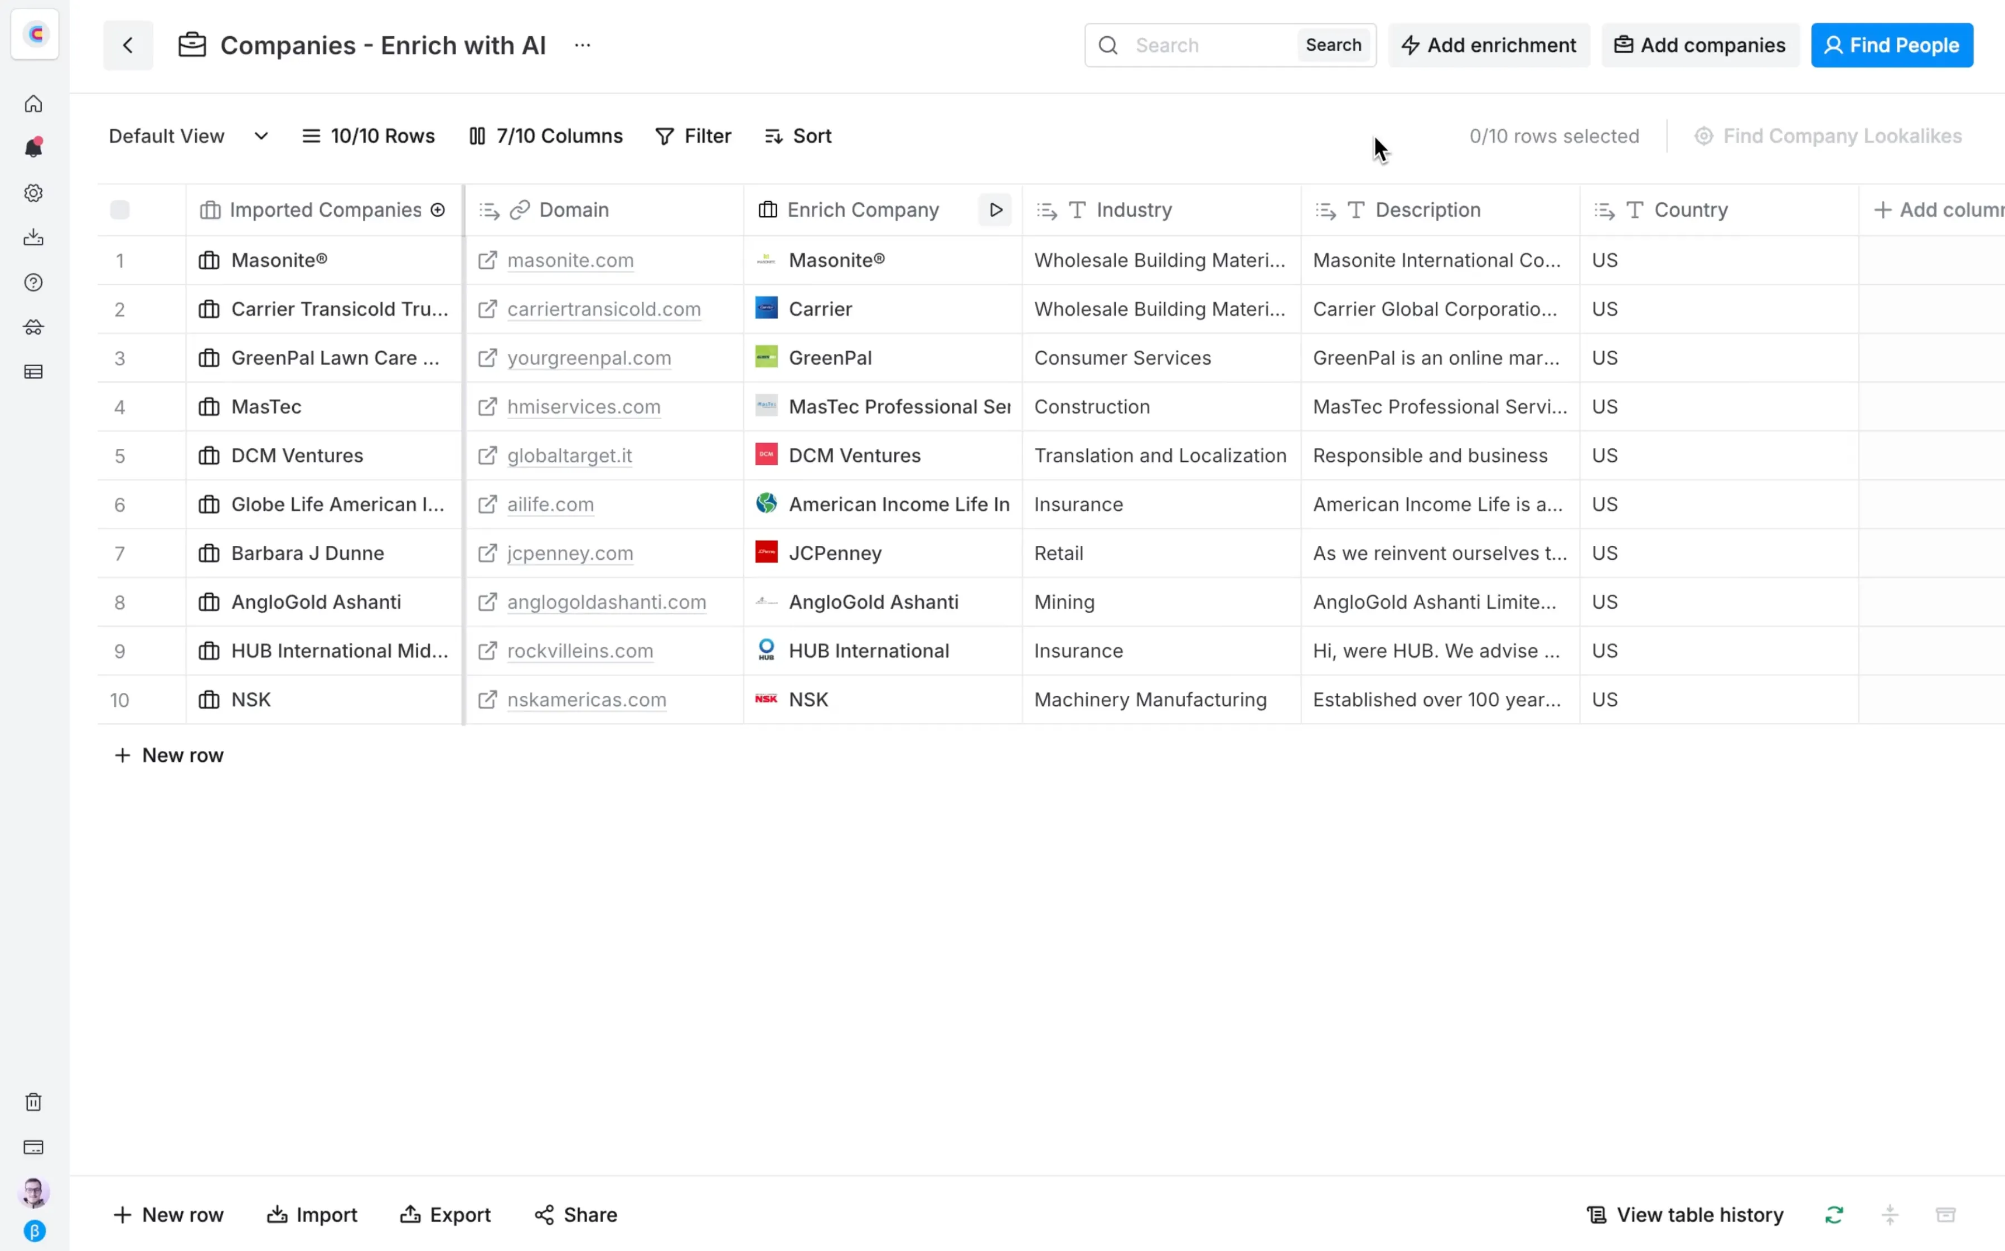Open the notifications bell in sidebar
The height and width of the screenshot is (1251, 2005).
(x=33, y=148)
